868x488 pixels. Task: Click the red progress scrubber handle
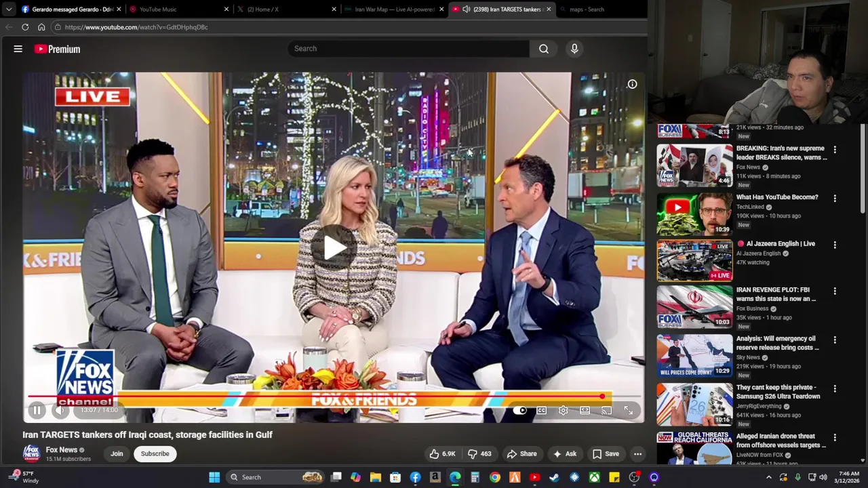pos(602,396)
